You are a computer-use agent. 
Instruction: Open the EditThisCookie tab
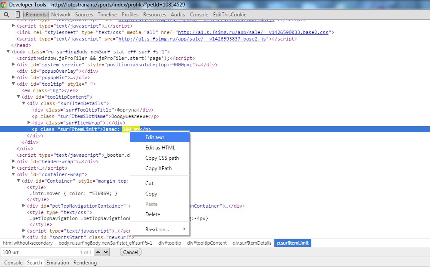tap(230, 15)
